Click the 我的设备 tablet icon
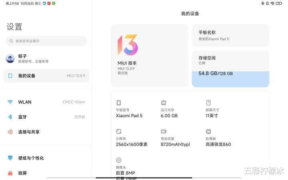 [10, 76]
